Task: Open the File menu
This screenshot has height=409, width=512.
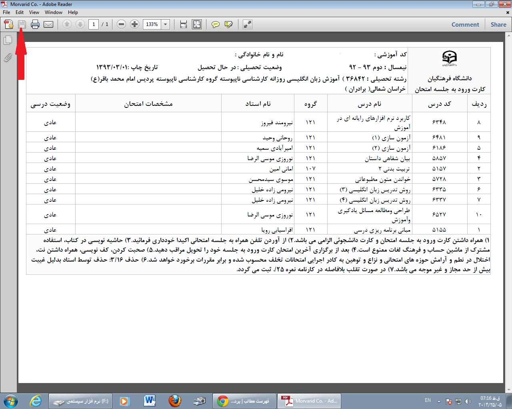Action: point(6,12)
